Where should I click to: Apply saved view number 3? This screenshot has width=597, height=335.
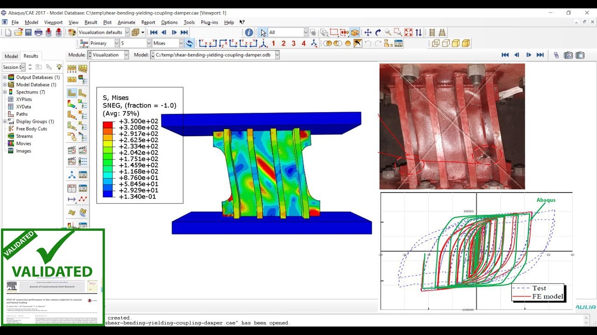tap(293, 43)
